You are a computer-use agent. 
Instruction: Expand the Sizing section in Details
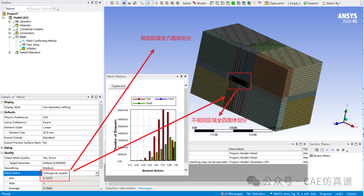pyautogui.click(x=2, y=148)
